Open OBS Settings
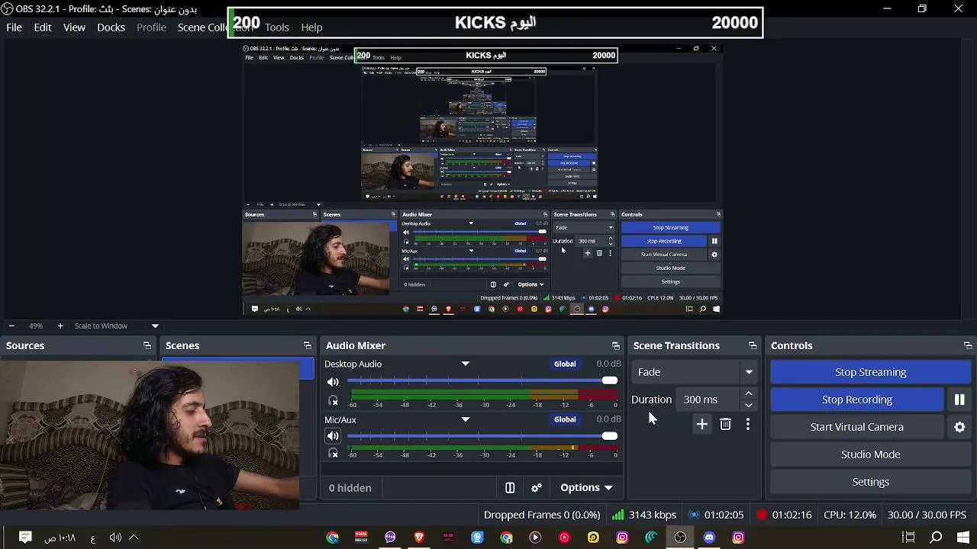This screenshot has height=549, width=977. point(871,482)
